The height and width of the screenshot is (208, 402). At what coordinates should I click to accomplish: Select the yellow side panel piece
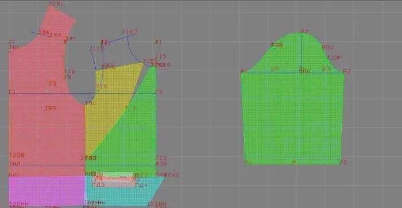110,100
